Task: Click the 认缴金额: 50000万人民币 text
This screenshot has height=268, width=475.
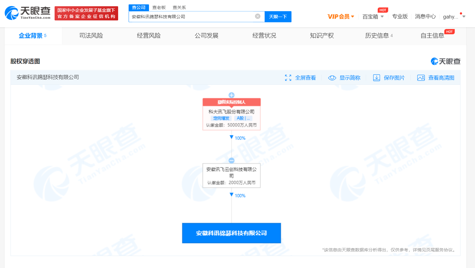Action: click(x=231, y=125)
